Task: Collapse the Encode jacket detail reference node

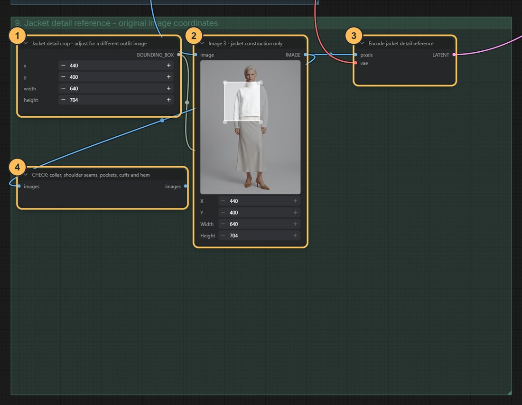Action: tap(362, 43)
